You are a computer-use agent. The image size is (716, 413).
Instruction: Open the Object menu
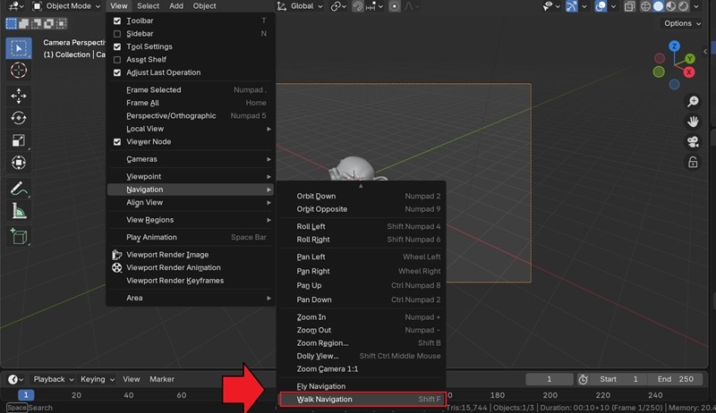tap(204, 6)
